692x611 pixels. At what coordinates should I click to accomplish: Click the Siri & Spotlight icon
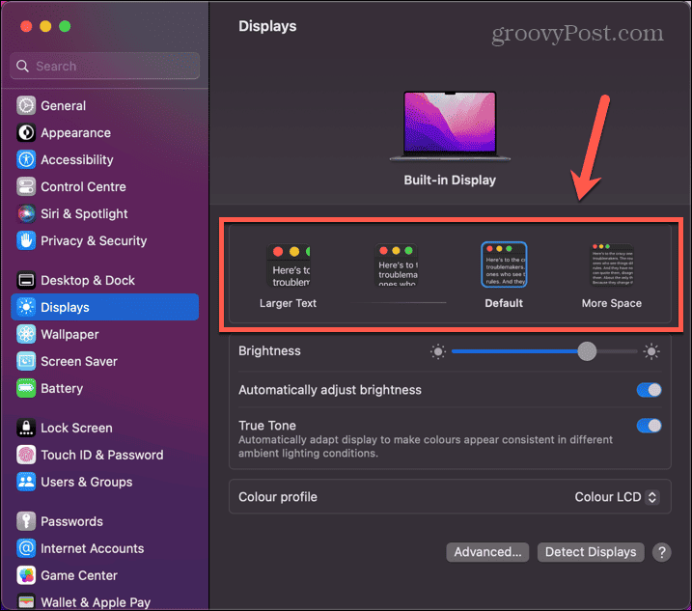[x=26, y=213]
